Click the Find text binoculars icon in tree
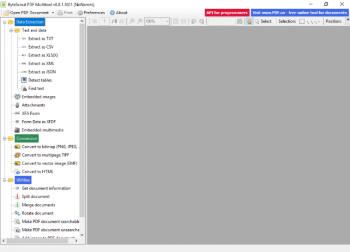The width and height of the screenshot is (350, 252). coord(24,89)
